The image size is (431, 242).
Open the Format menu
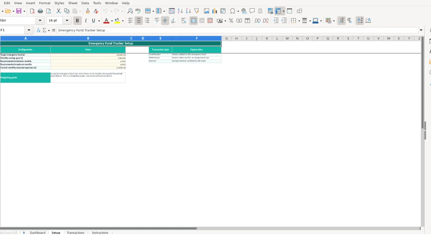tap(45, 3)
